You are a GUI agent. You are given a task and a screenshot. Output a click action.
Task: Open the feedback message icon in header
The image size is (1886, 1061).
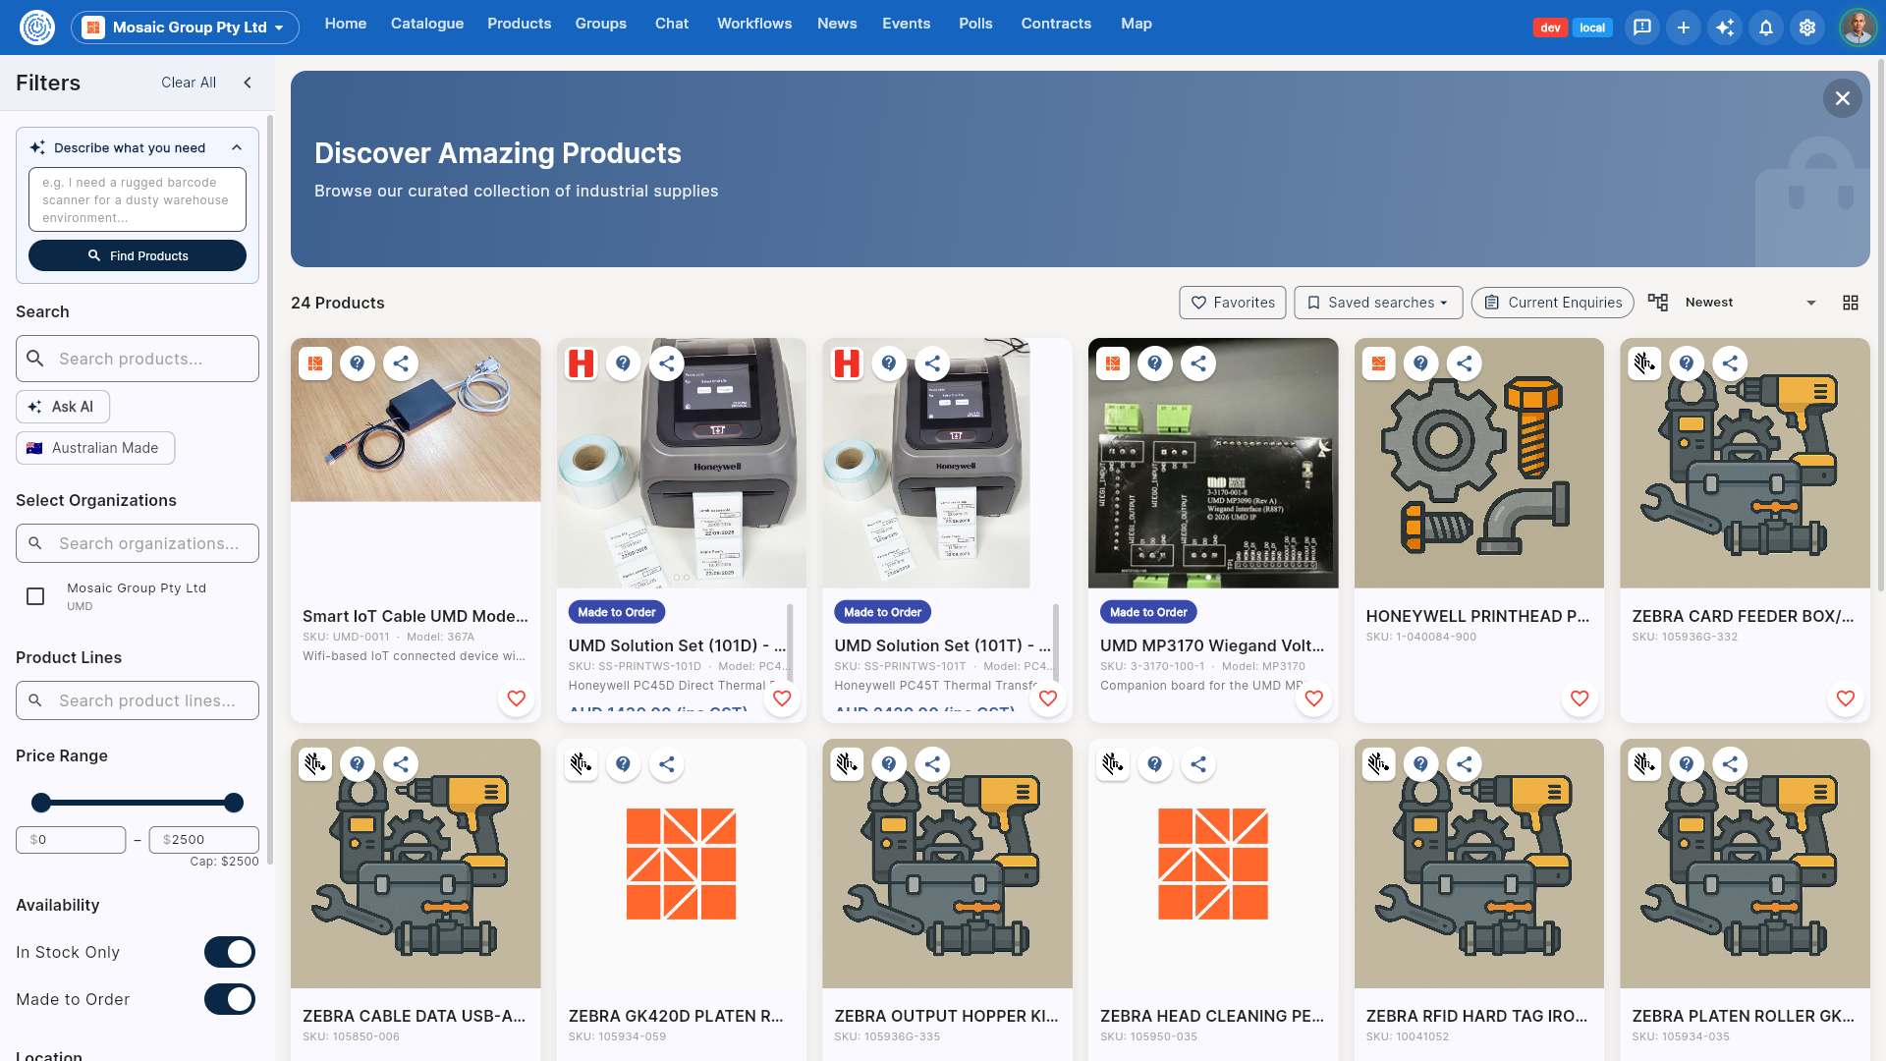[1642, 28]
